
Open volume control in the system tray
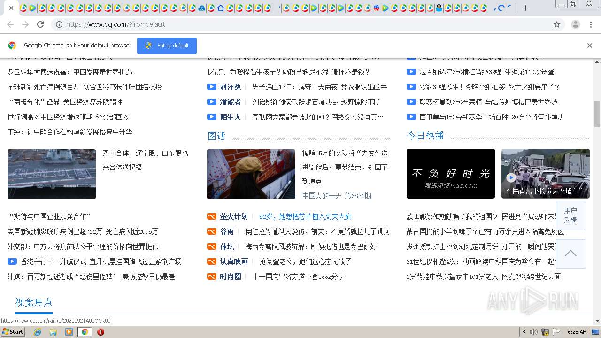click(534, 332)
